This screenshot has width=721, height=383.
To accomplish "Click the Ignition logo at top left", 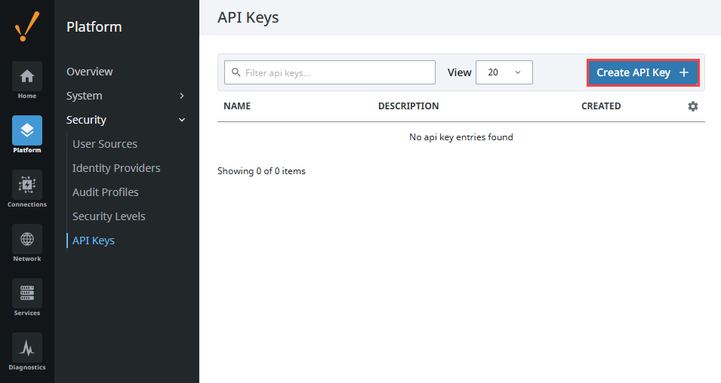I will (27, 26).
